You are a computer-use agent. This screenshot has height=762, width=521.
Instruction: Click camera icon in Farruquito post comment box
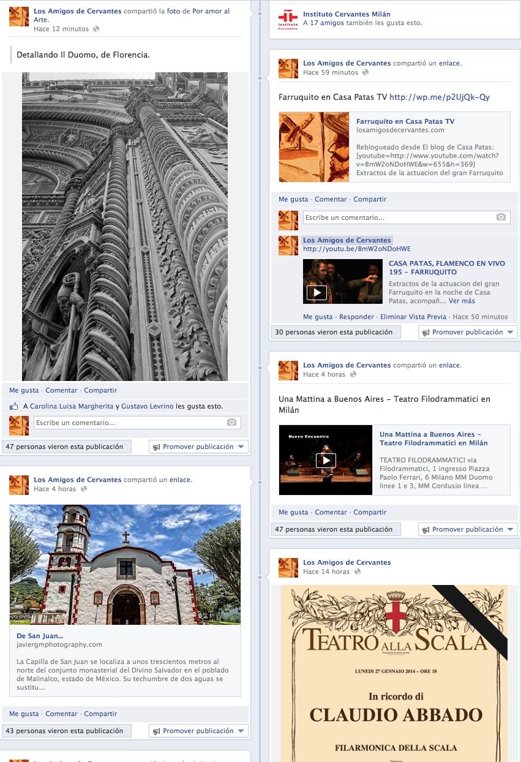pyautogui.click(x=501, y=217)
